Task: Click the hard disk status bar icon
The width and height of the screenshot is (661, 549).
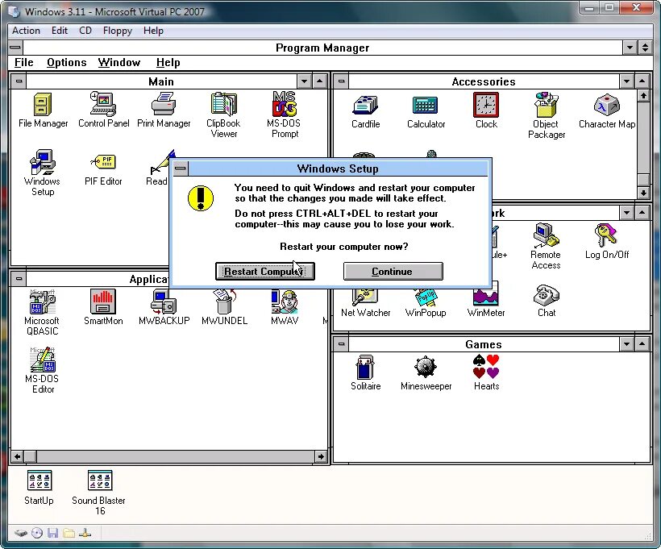Action: click(21, 533)
